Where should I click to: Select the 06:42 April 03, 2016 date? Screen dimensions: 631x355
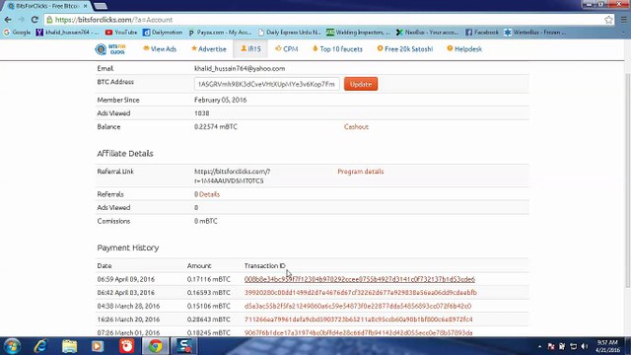[125, 293]
